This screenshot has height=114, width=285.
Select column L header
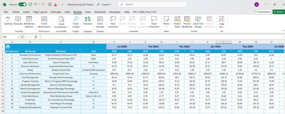224,42
